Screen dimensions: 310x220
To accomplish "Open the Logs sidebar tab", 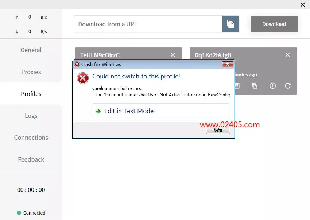I will [x=31, y=116].
